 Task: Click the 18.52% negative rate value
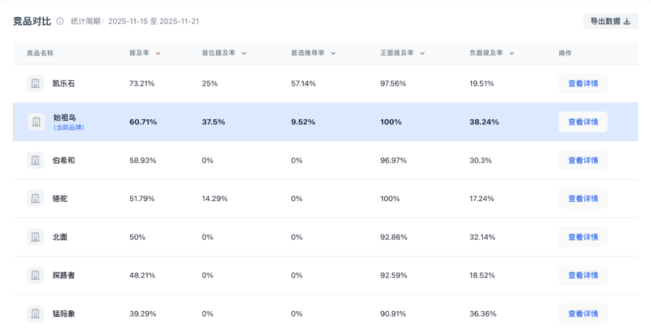(482, 276)
